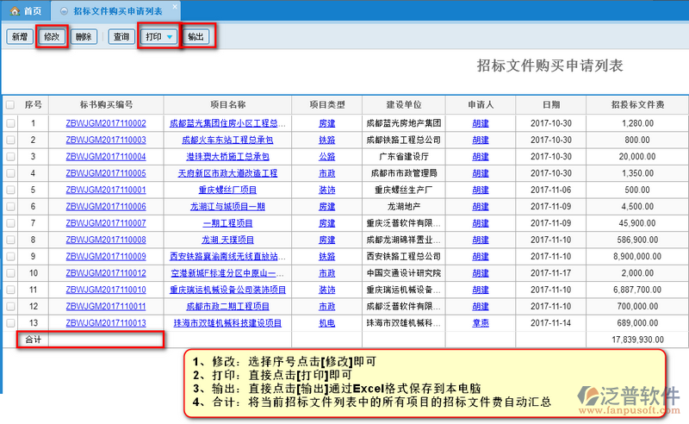Click the home icon on 首页 tab
This screenshot has width=689, height=424.
(x=15, y=10)
